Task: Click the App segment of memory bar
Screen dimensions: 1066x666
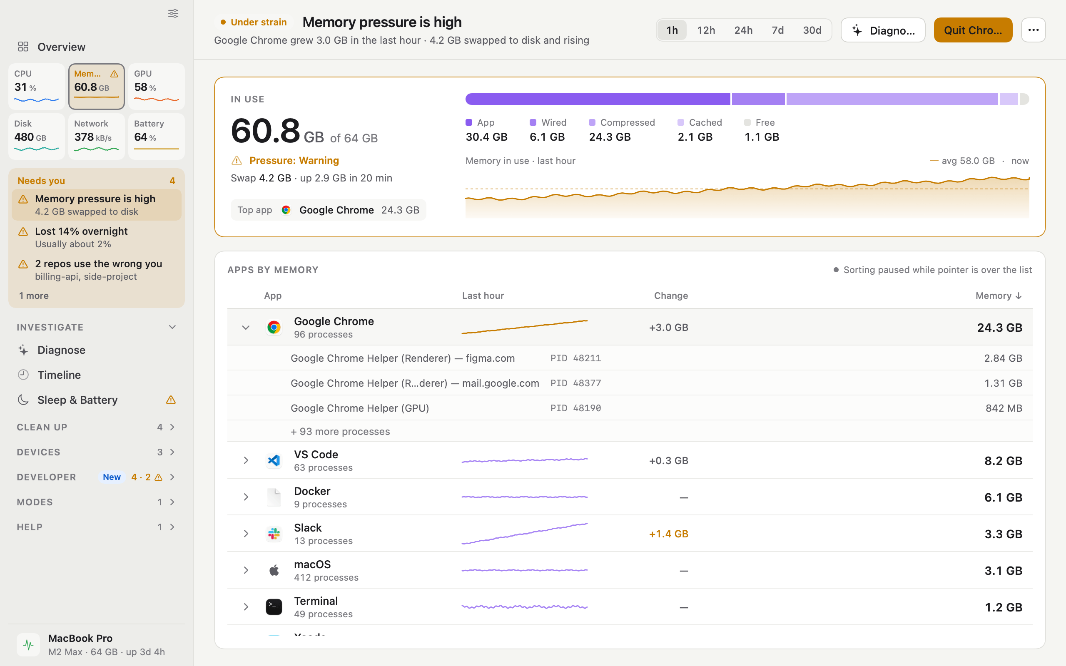Action: [598, 99]
